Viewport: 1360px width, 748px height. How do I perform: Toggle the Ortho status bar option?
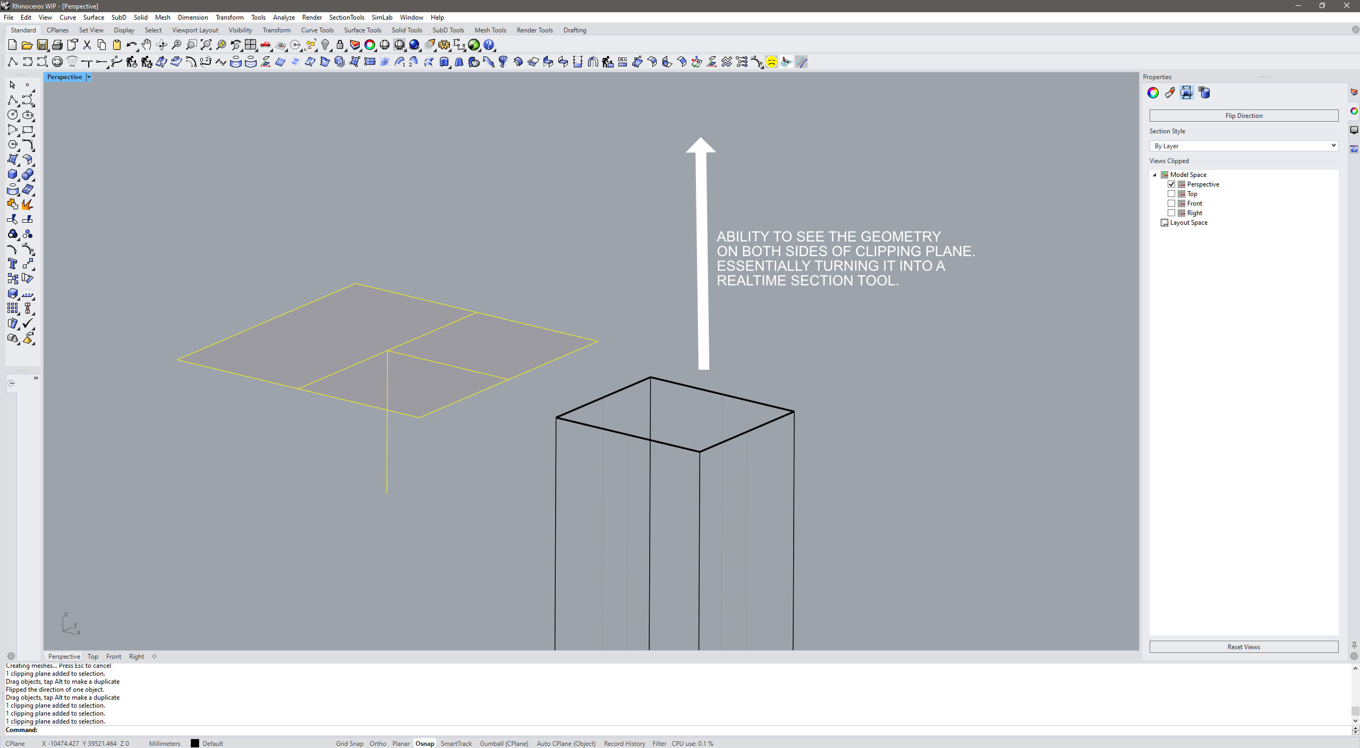377,743
